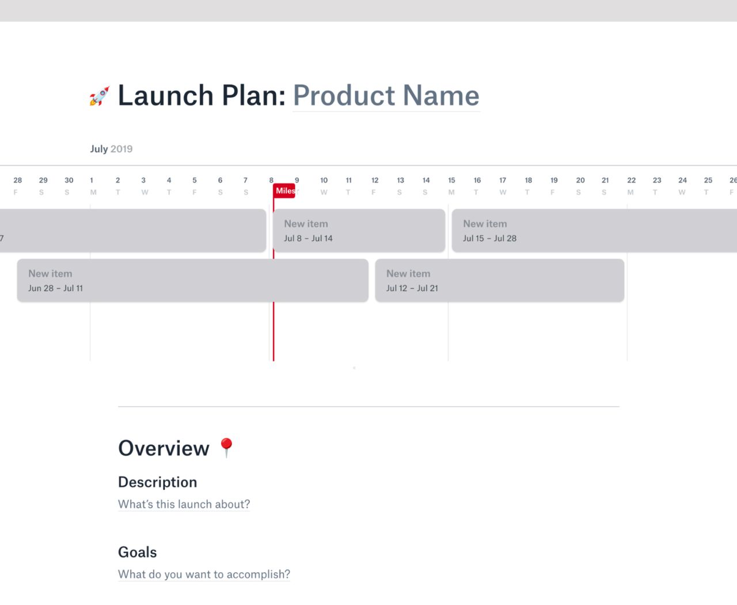Viewport: 737px width, 605px height.
Task: Click the rocket emoji in the title
Action: pos(99,96)
